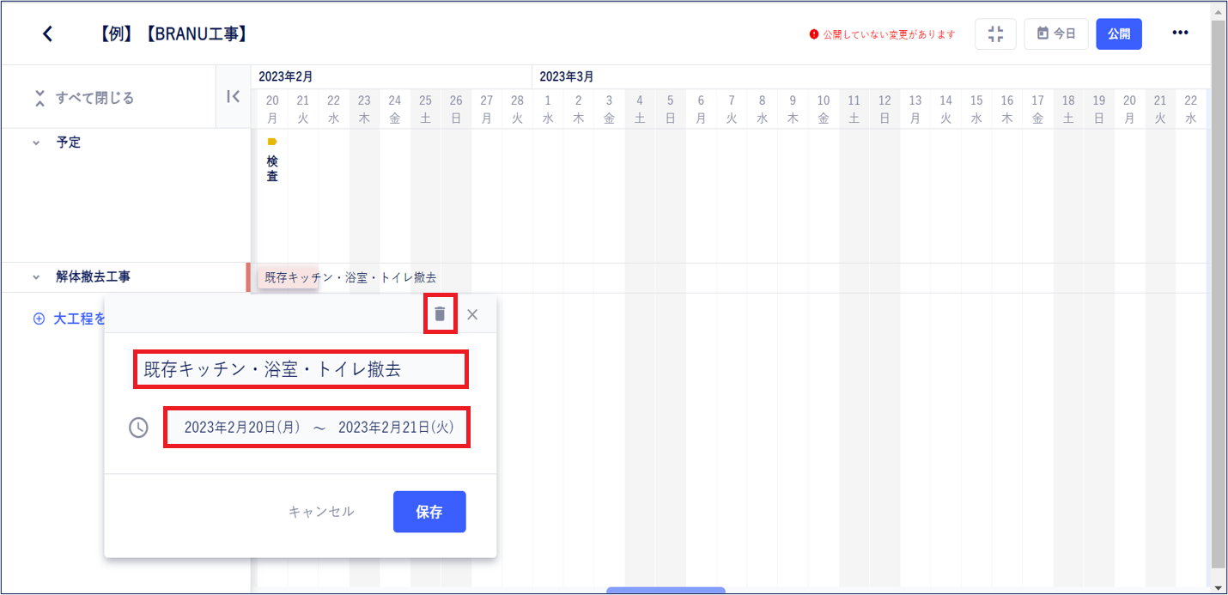Close the task edit popup

472,314
